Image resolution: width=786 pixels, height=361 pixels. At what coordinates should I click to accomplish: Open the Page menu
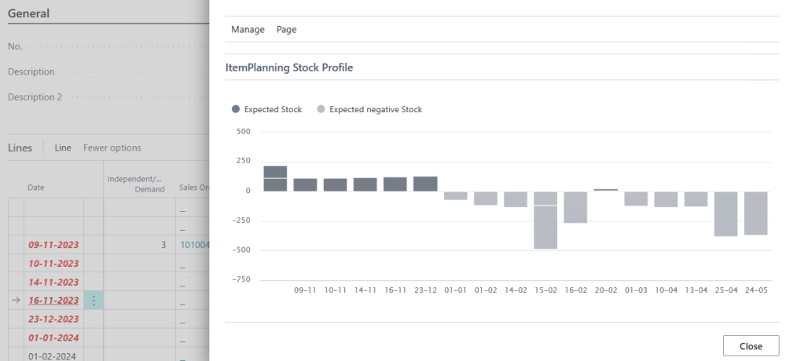click(287, 30)
